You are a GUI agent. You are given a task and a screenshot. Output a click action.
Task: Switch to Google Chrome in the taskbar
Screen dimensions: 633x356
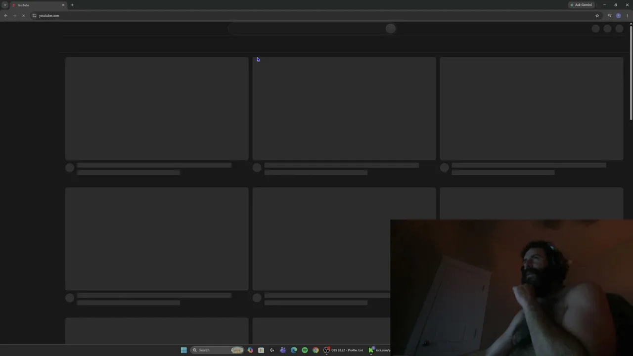(x=316, y=350)
